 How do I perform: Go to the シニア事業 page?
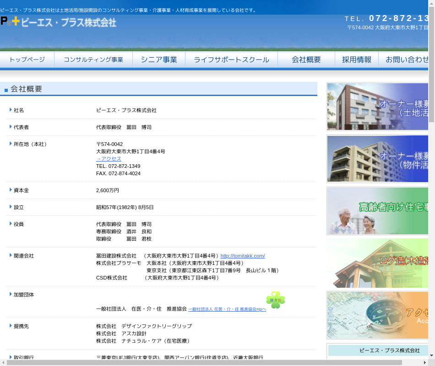159,59
